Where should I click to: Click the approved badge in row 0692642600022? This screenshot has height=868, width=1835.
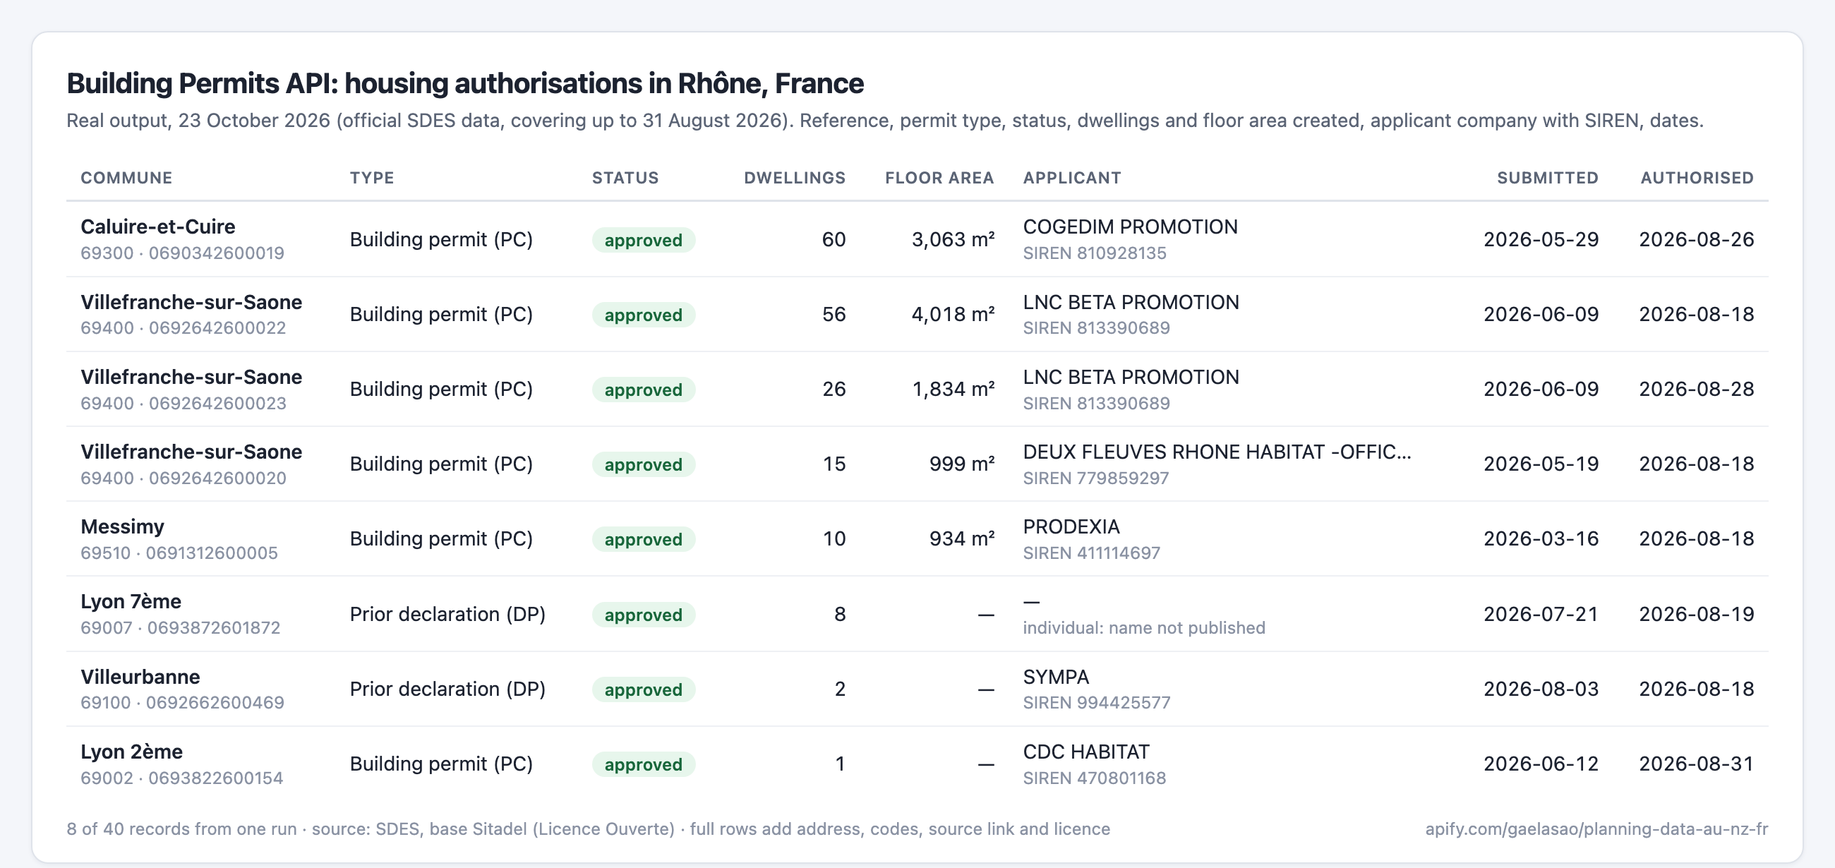[x=643, y=315]
